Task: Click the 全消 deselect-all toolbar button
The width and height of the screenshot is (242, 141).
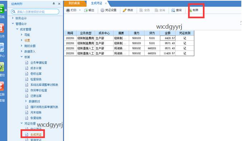Action: click(160, 10)
